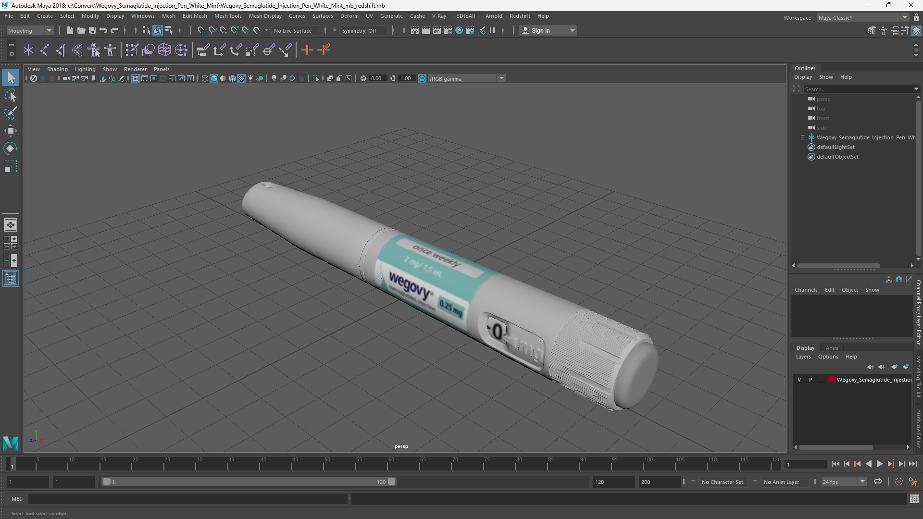Click the Redo arrow icon
This screenshot has height=519, width=923.
click(114, 30)
